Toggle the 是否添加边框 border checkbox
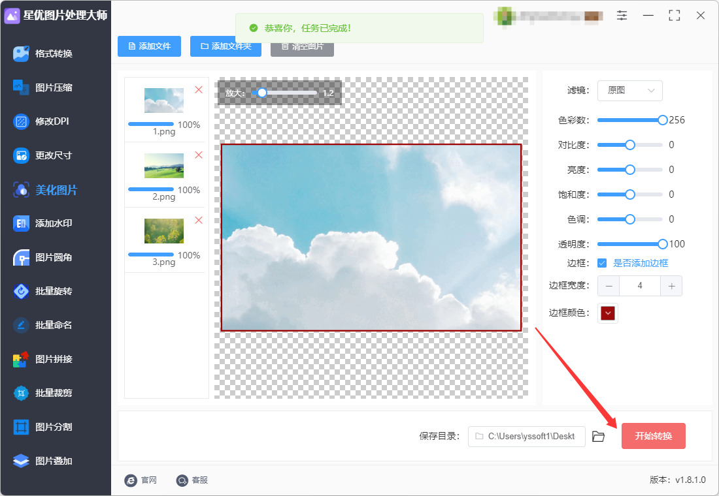This screenshot has width=719, height=496. (x=602, y=263)
